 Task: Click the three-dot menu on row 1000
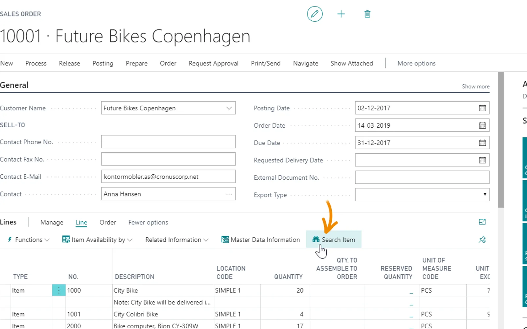point(59,290)
